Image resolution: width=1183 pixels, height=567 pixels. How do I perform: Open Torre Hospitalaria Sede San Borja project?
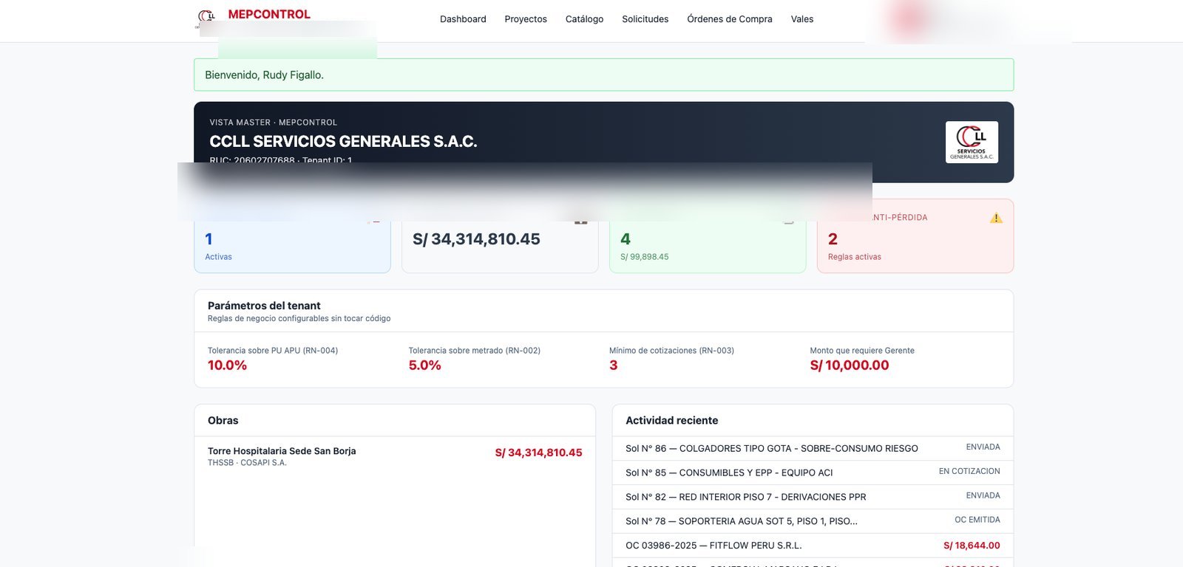[282, 451]
